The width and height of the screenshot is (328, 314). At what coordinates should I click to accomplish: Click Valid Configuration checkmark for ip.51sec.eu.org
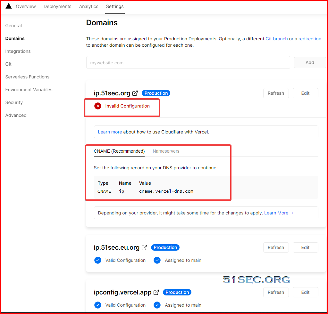point(98,260)
